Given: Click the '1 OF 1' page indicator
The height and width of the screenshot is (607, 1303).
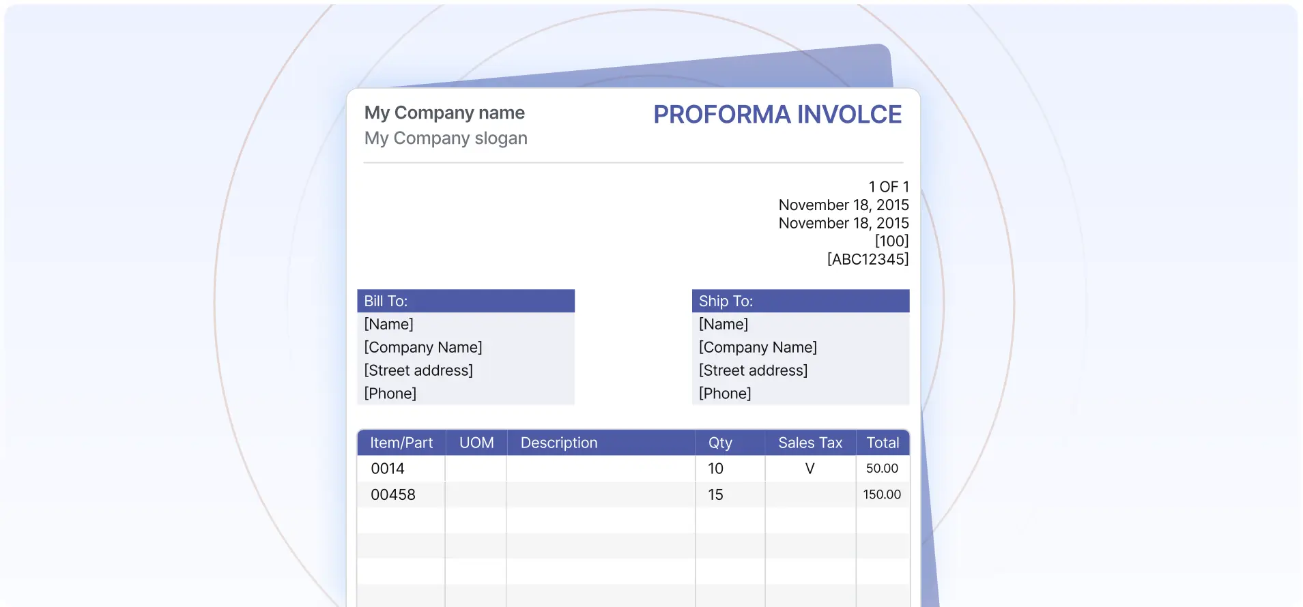Looking at the screenshot, I should [889, 187].
